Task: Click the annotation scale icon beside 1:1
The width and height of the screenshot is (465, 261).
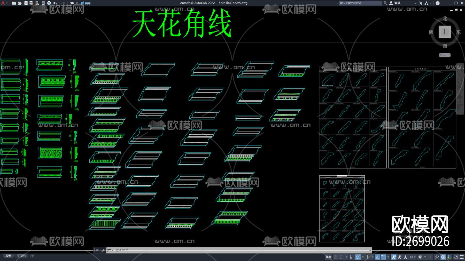Action: [406, 257]
